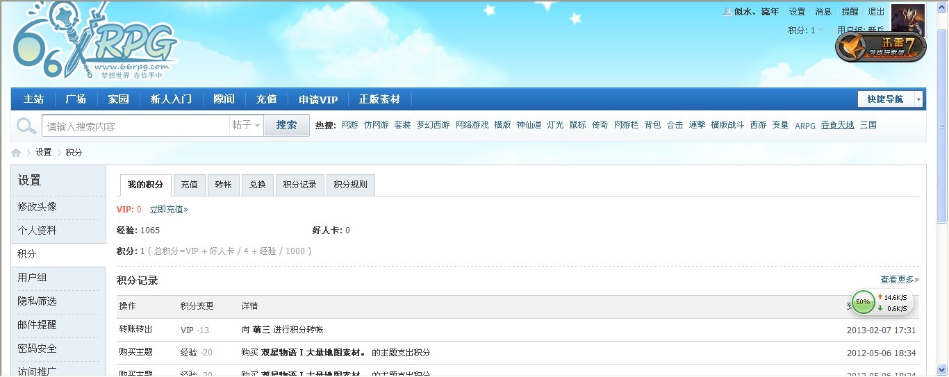Viewport: 949px width, 377px height.
Task: Click the 立即充值» link
Action: 169,210
